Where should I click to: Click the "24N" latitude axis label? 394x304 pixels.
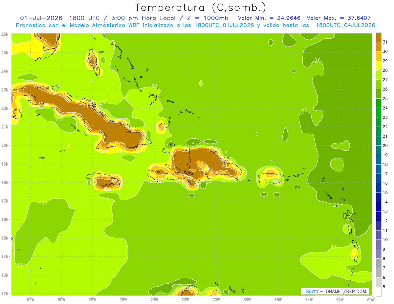[x=5, y=71]
